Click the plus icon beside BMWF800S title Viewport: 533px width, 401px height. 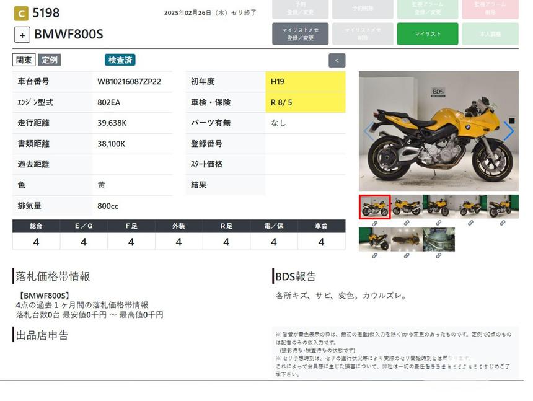[22, 35]
